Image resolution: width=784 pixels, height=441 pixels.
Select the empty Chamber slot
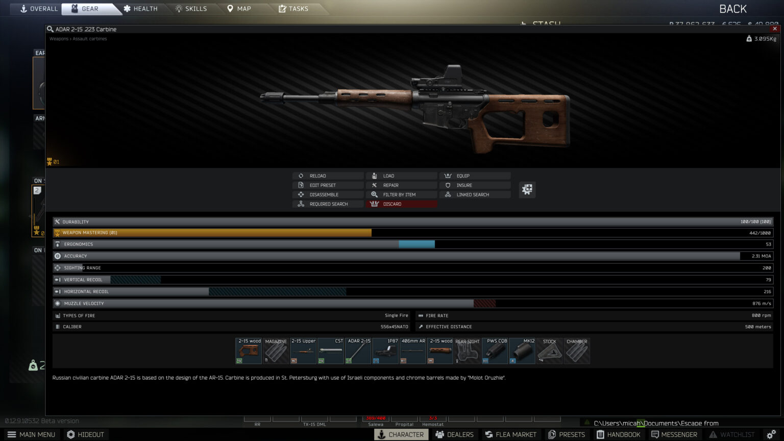pos(577,351)
